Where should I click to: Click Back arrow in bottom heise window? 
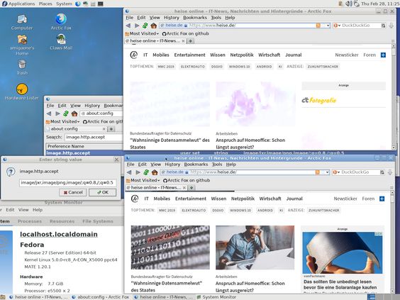coord(129,172)
